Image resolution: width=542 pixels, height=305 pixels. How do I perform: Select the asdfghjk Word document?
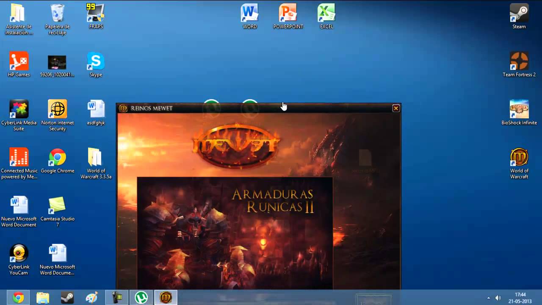(96, 113)
